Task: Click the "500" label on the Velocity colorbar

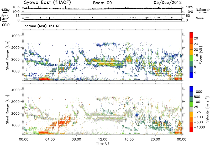Action: 197,97
